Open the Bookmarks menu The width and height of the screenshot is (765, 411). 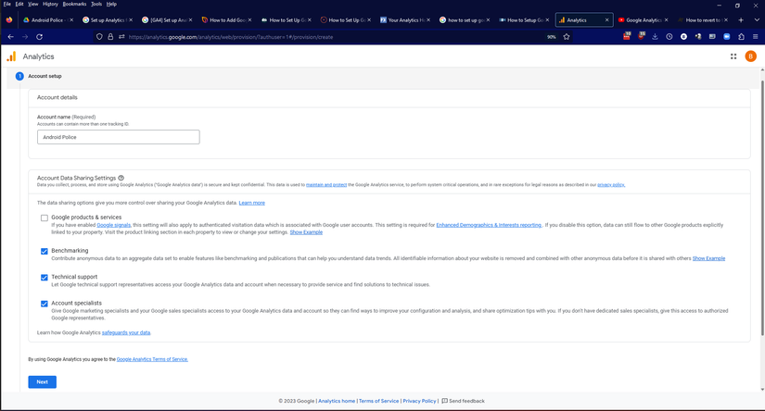tap(75, 4)
